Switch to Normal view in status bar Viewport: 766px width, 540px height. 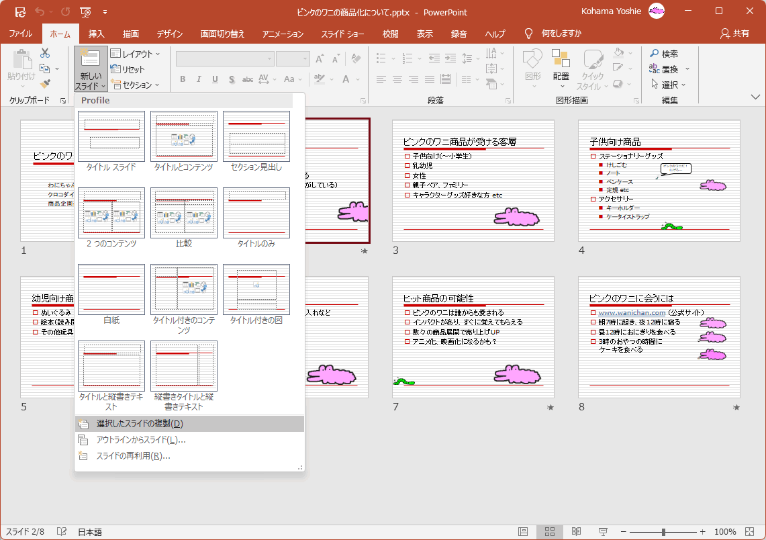click(523, 532)
